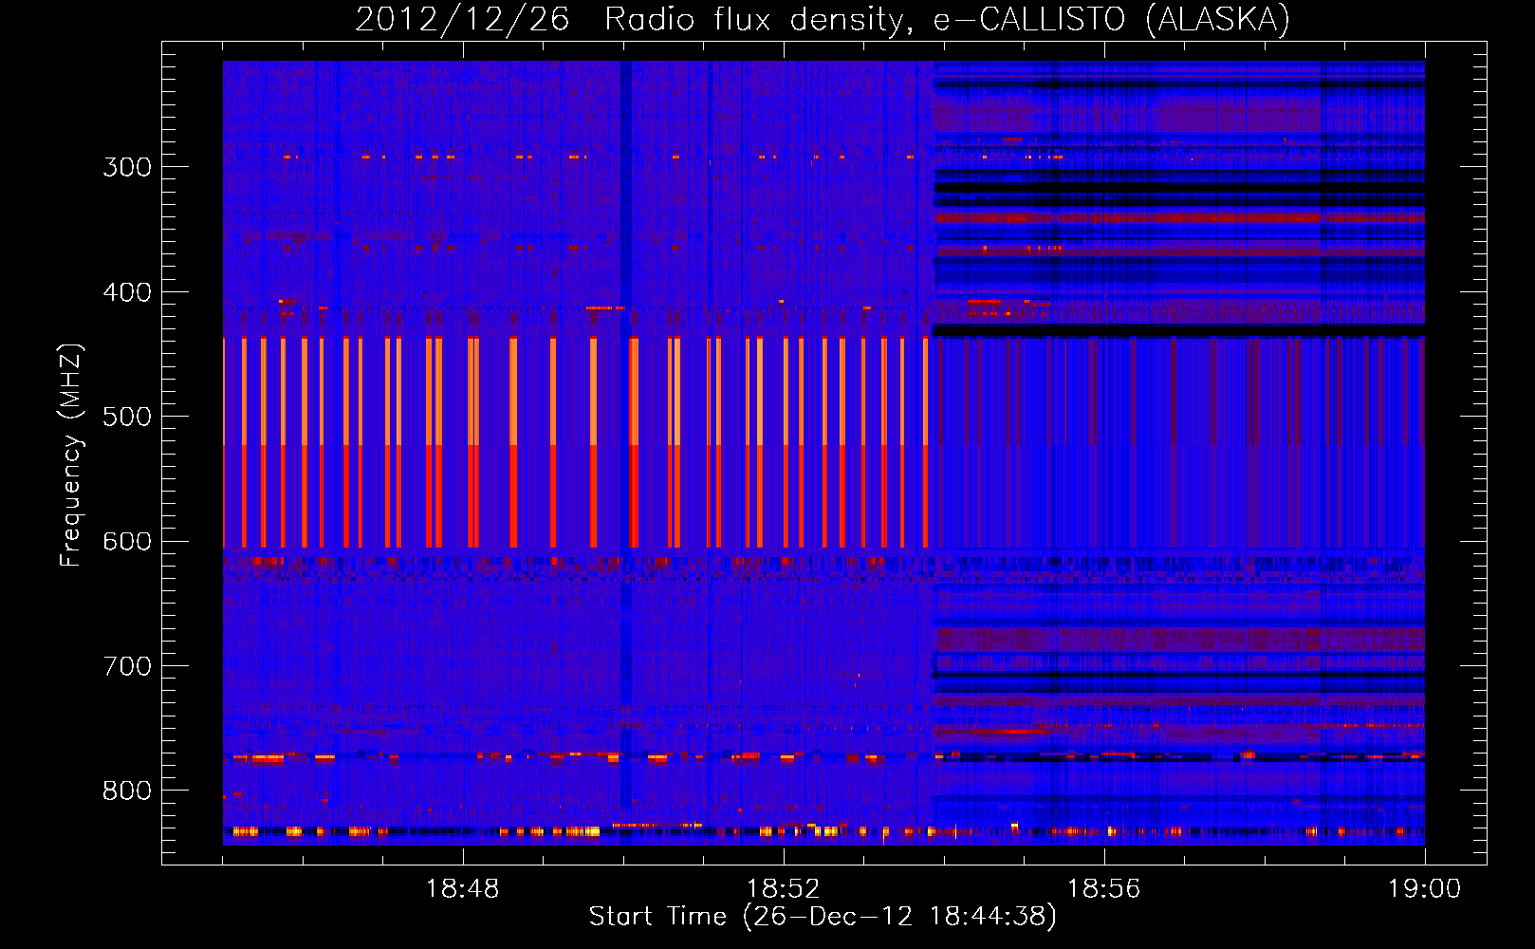Click the 18:56 time tick label
Viewport: 1535px width, 949px height.
click(1103, 889)
